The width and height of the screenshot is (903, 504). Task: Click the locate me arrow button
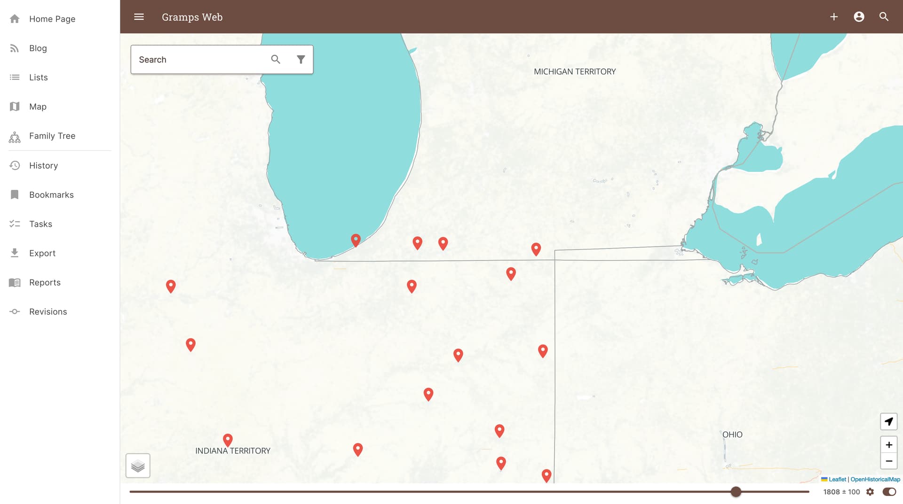[888, 421]
